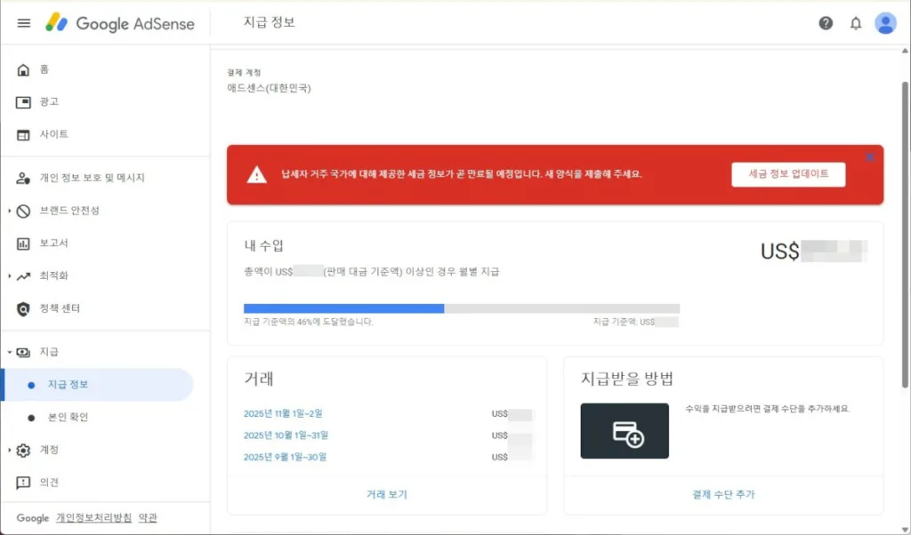Click the 세금 정보 업데이트 button
The image size is (911, 535).
(x=787, y=174)
